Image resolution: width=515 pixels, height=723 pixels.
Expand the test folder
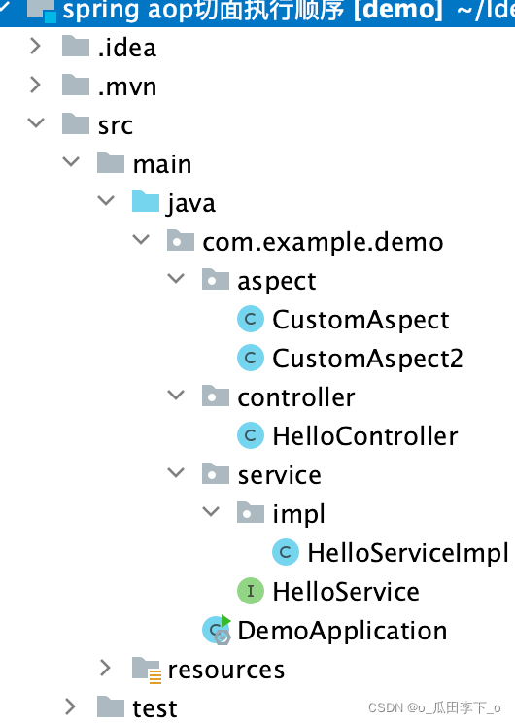70,706
